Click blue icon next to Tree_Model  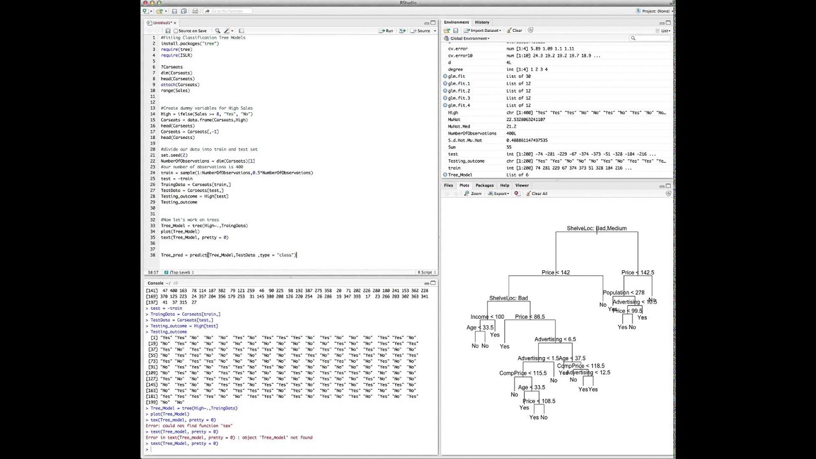445,175
